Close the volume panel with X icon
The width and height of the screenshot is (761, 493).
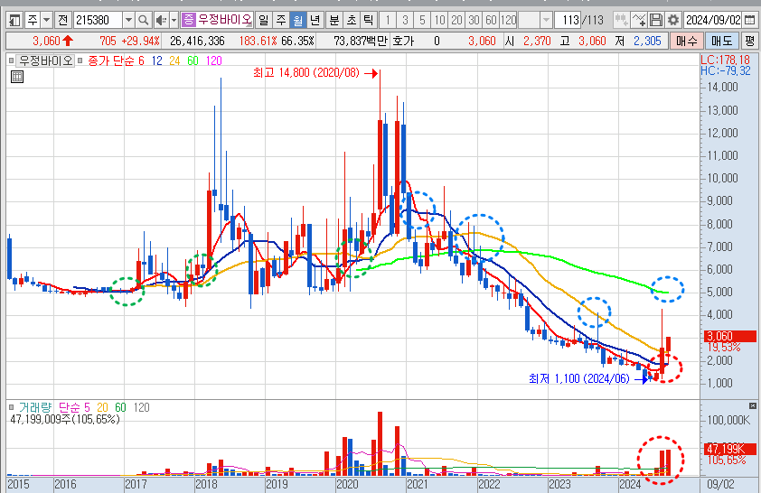click(752, 405)
